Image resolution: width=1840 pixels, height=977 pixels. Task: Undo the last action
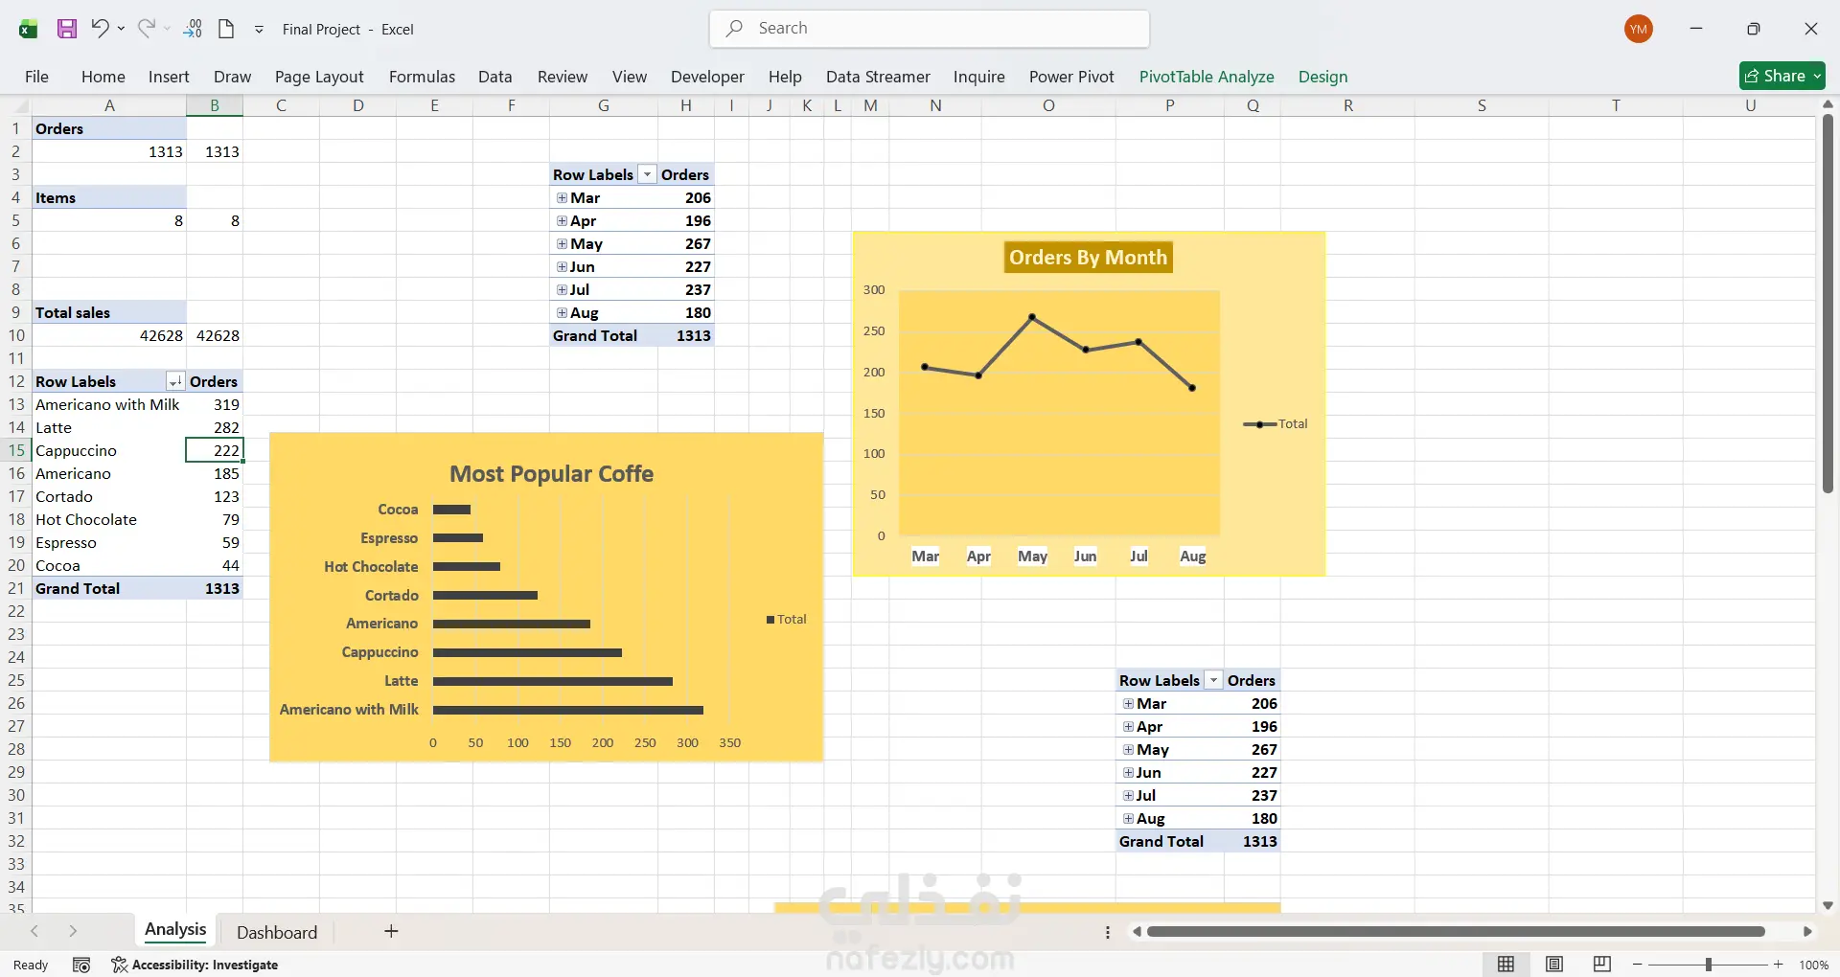click(x=100, y=29)
